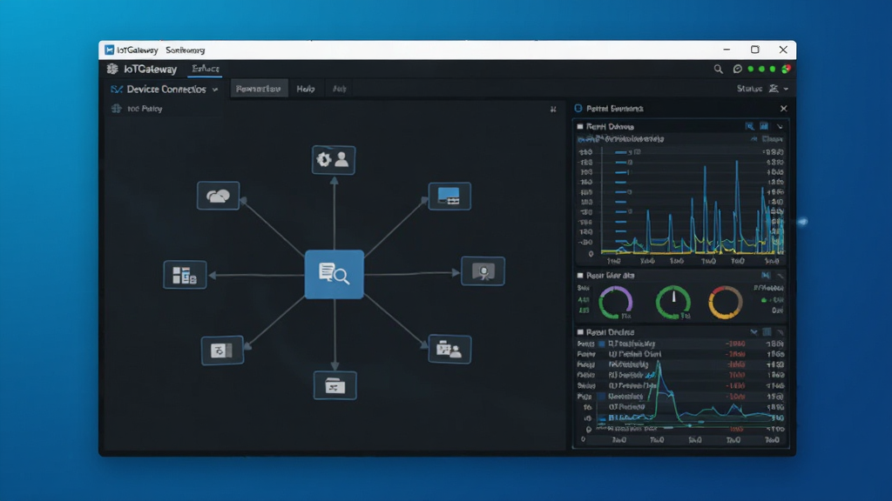Select the dimmed tab right after Help
This screenshot has height=501, width=892.
(x=340, y=89)
